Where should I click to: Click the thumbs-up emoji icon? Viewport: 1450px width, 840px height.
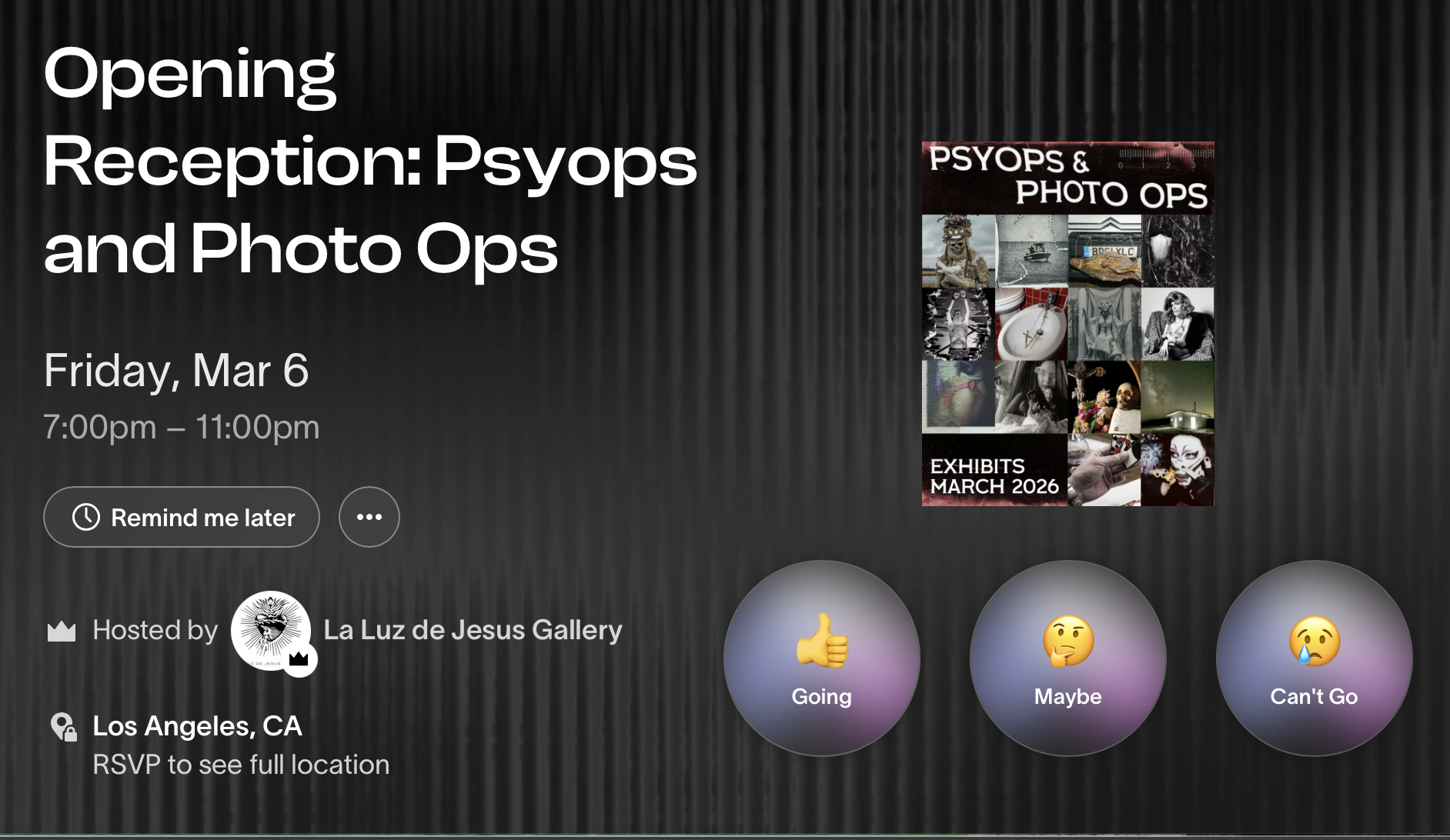click(822, 640)
